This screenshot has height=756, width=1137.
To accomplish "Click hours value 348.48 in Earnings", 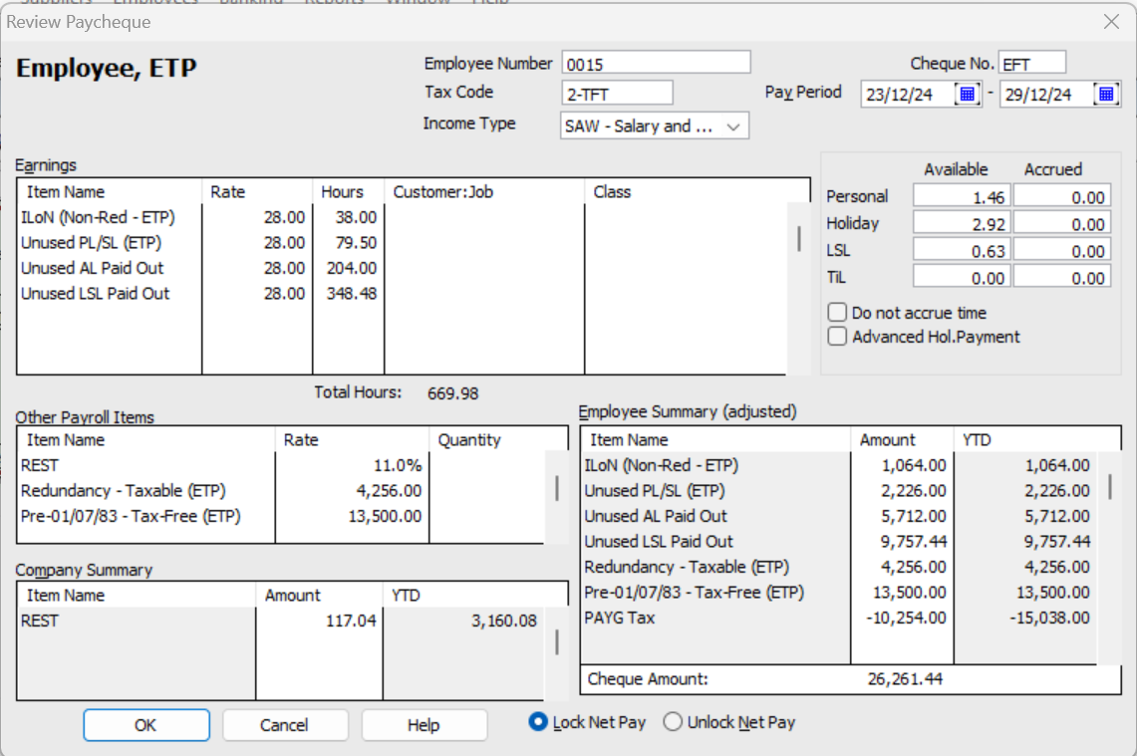I will click(x=351, y=294).
